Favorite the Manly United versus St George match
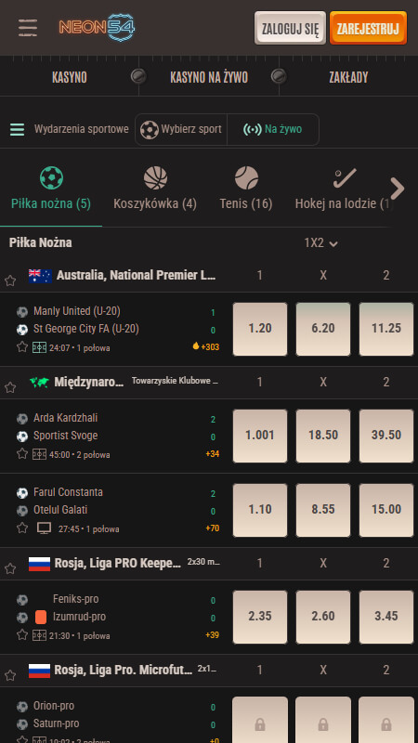 tap(22, 347)
